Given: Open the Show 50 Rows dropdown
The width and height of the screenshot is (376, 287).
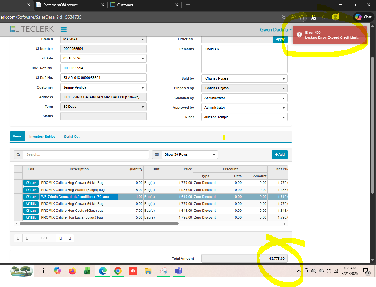Looking at the screenshot, I should [214, 154].
